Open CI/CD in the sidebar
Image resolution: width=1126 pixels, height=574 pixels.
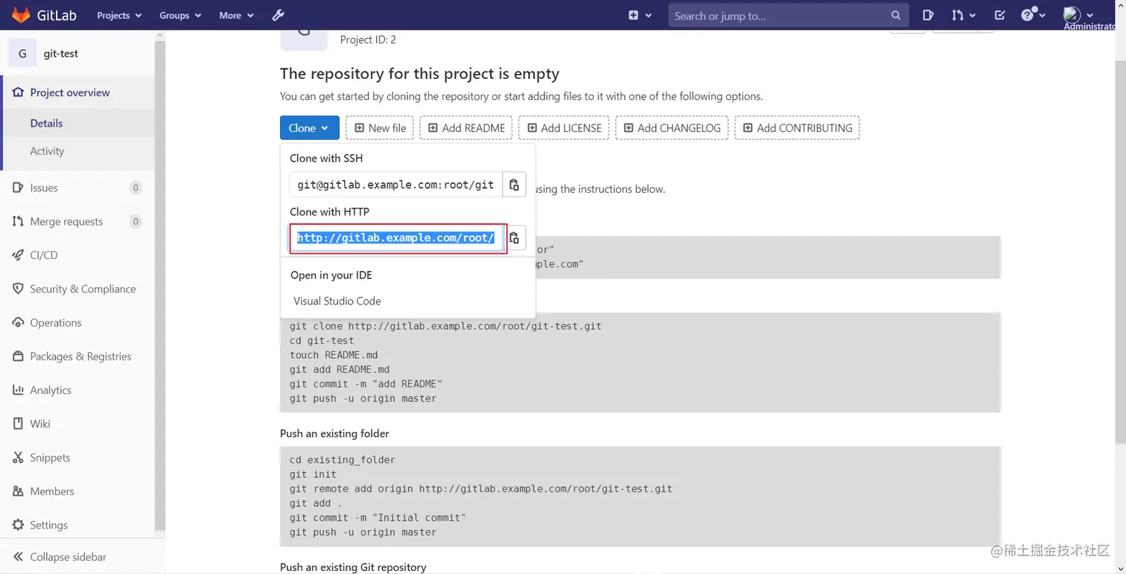(x=43, y=255)
